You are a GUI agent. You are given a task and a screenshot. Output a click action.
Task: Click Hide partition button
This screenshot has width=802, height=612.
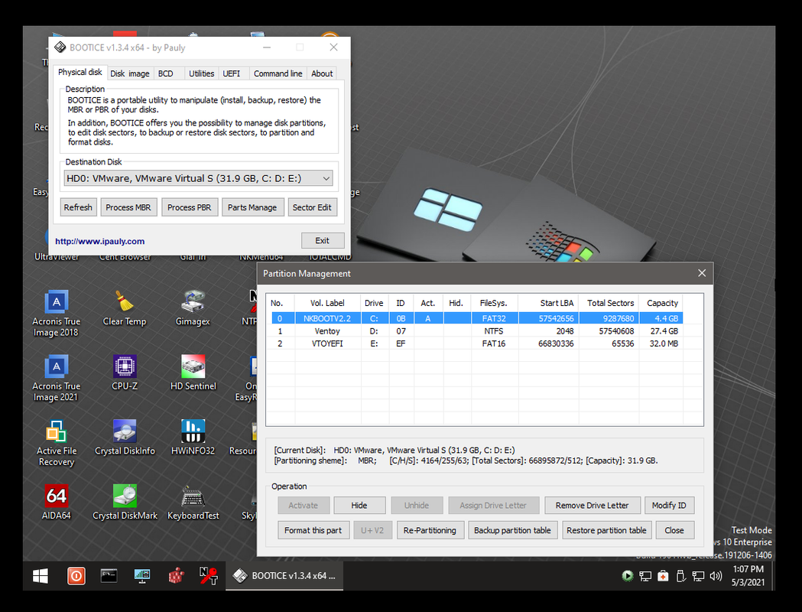pyautogui.click(x=359, y=506)
